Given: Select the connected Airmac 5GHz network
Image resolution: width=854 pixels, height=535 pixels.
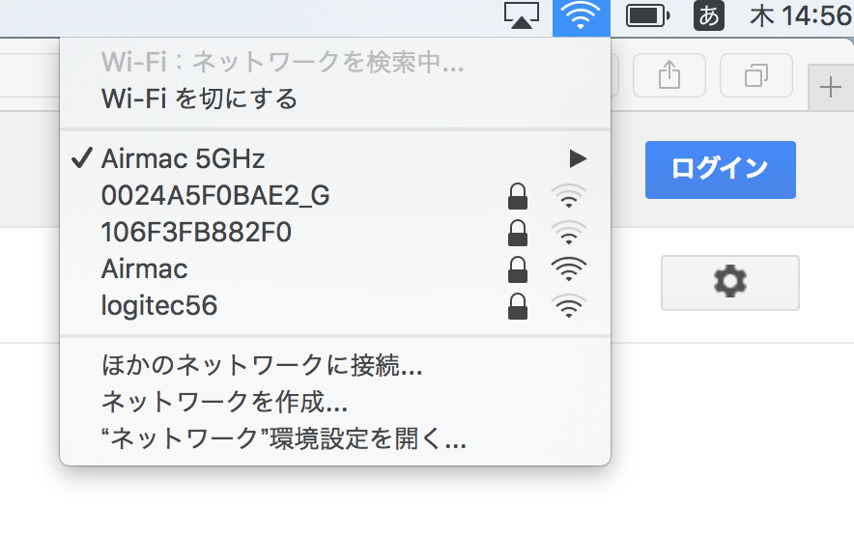Looking at the screenshot, I should (335, 159).
